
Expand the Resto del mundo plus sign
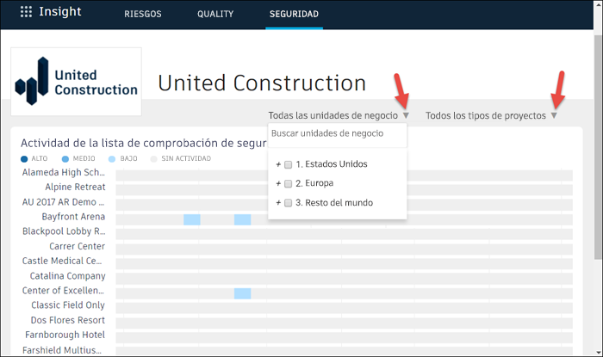(x=278, y=203)
